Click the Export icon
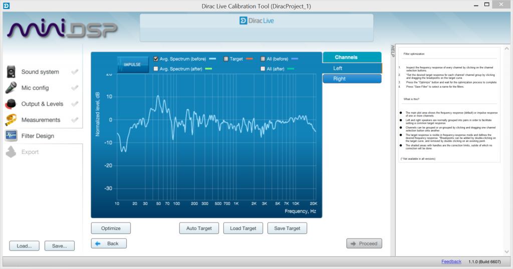513x269 pixels. coord(11,152)
